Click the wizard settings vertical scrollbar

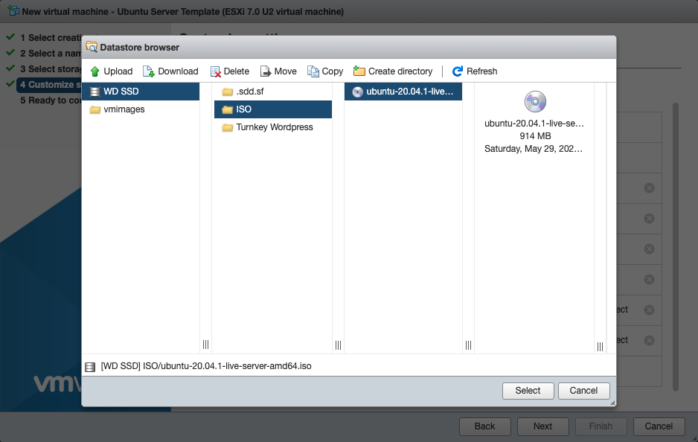point(675,247)
